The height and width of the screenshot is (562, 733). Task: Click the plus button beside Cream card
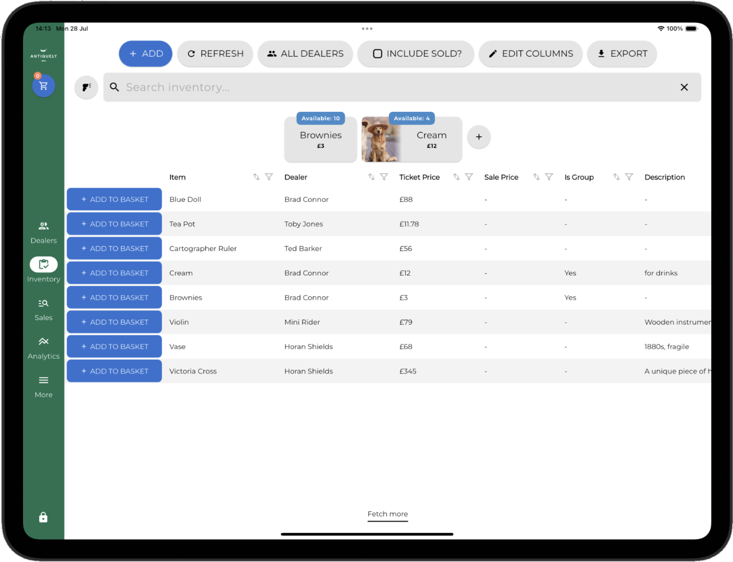click(479, 137)
